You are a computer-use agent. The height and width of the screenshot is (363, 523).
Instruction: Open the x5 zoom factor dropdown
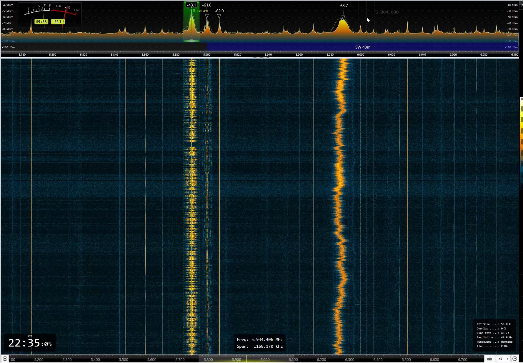point(503,359)
